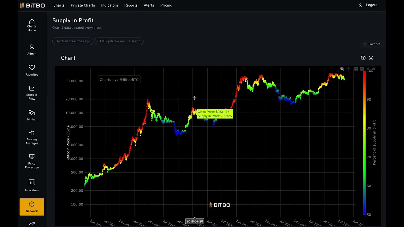Click 'Chart & data updated every block' text
Screen dimensions: 404x227
pyautogui.click(x=77, y=28)
